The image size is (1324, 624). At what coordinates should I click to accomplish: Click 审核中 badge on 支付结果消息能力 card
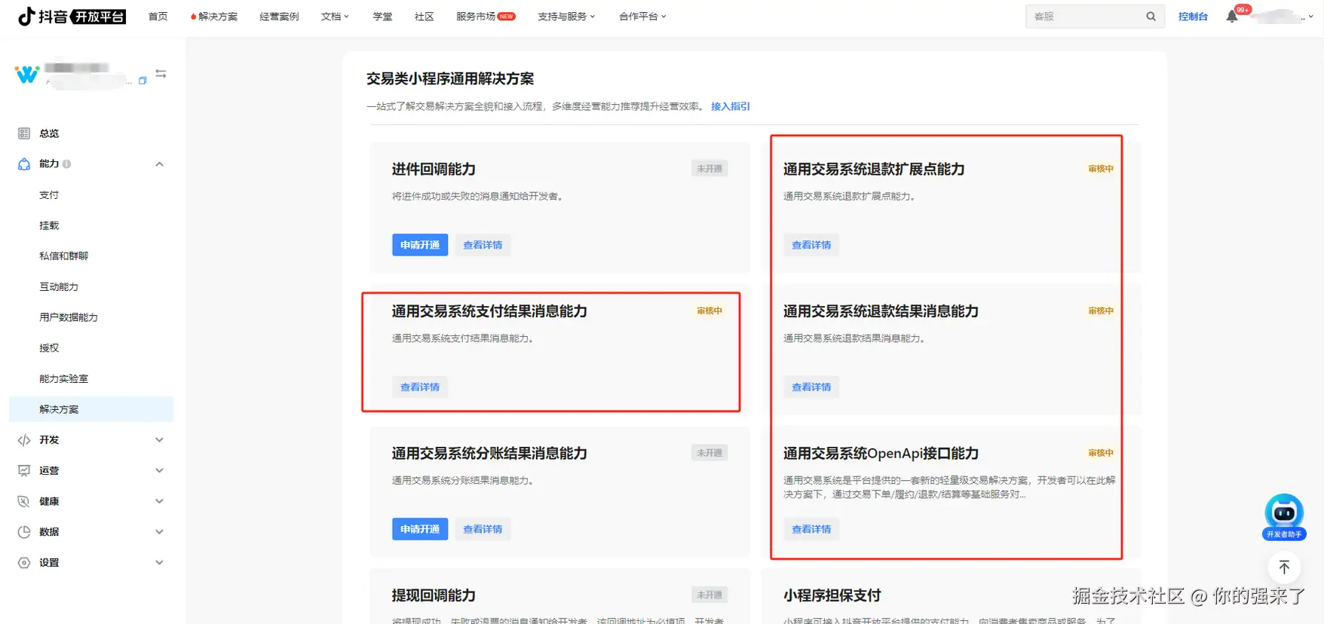click(709, 310)
